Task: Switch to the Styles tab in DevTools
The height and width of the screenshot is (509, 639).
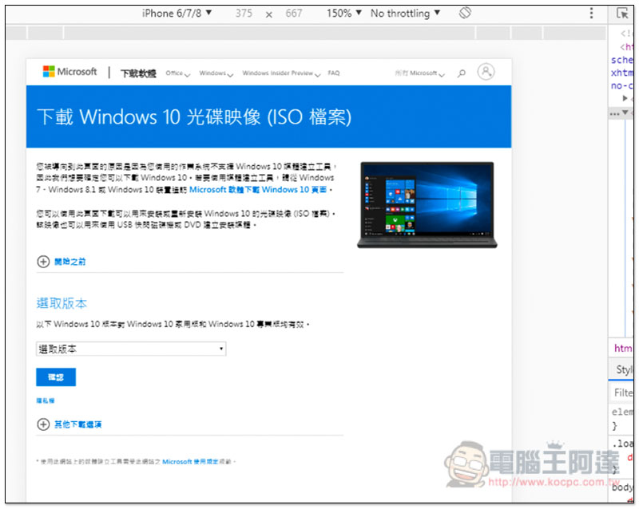Action: click(x=624, y=369)
